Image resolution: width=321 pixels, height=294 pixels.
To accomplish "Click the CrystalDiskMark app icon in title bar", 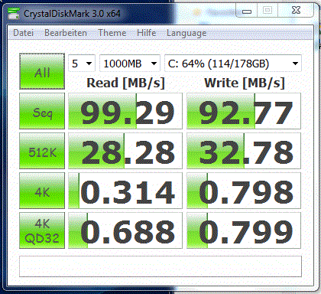I will point(14,14).
